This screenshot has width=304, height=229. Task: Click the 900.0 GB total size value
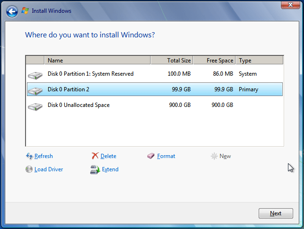(x=180, y=105)
